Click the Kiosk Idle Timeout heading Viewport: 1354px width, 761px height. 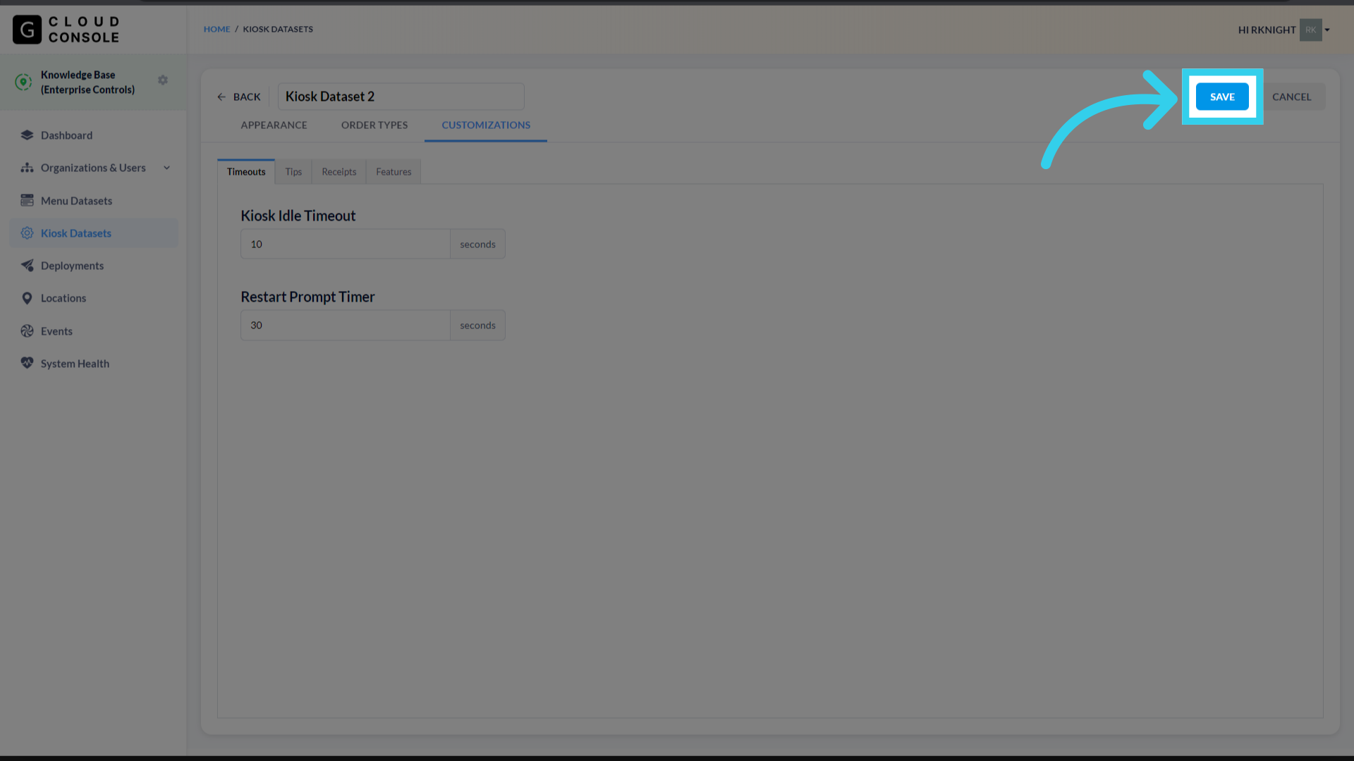298,216
